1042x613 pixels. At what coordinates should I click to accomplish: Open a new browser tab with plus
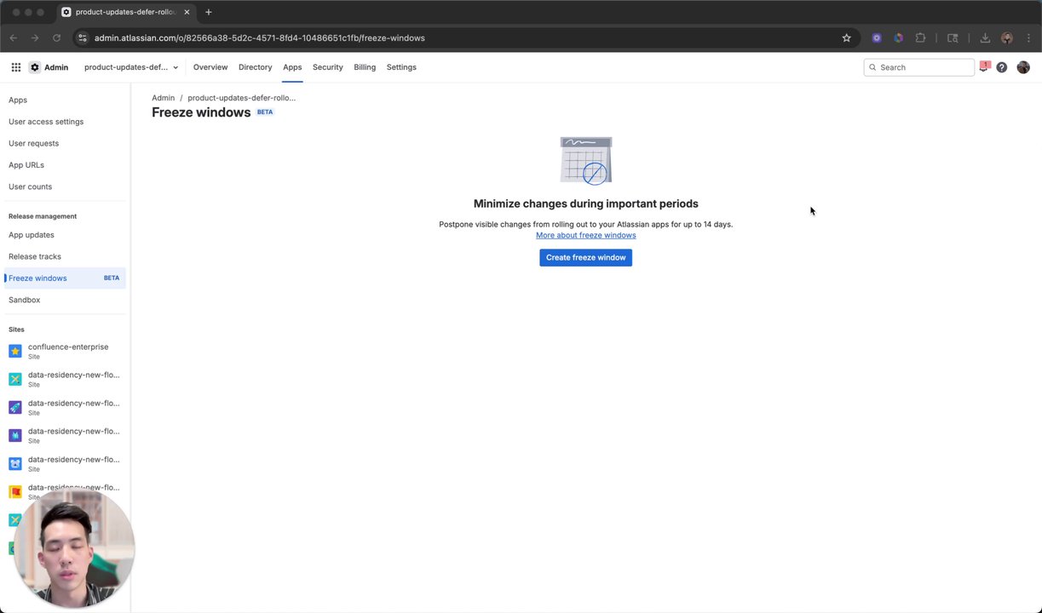209,12
